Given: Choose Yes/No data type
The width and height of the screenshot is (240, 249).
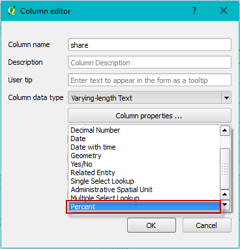Looking at the screenshot, I should click(82, 164).
